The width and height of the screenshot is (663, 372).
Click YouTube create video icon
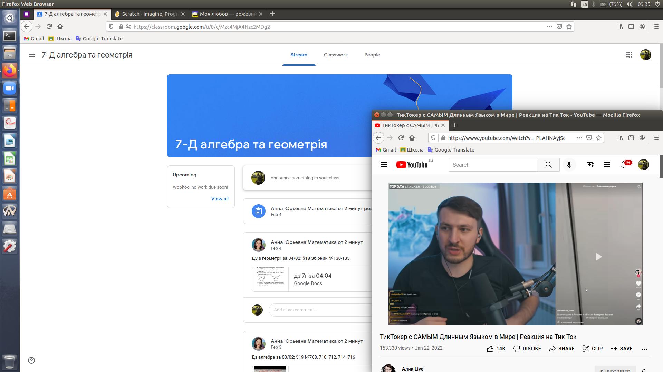coord(590,165)
